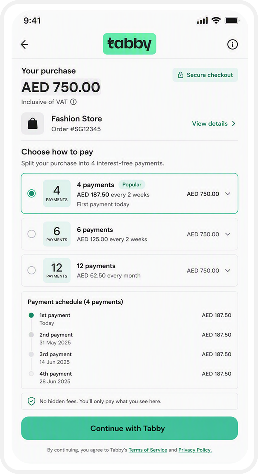Screen dimensions: 258x474
Task: Tap the Tabby logo
Action: click(x=129, y=44)
